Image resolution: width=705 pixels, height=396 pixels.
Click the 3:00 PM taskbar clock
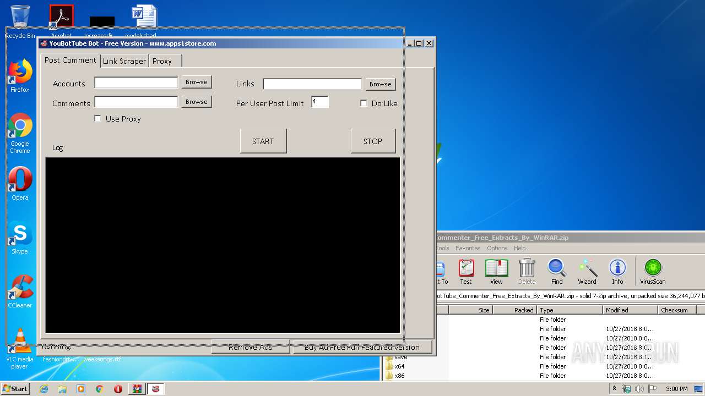[x=677, y=389]
